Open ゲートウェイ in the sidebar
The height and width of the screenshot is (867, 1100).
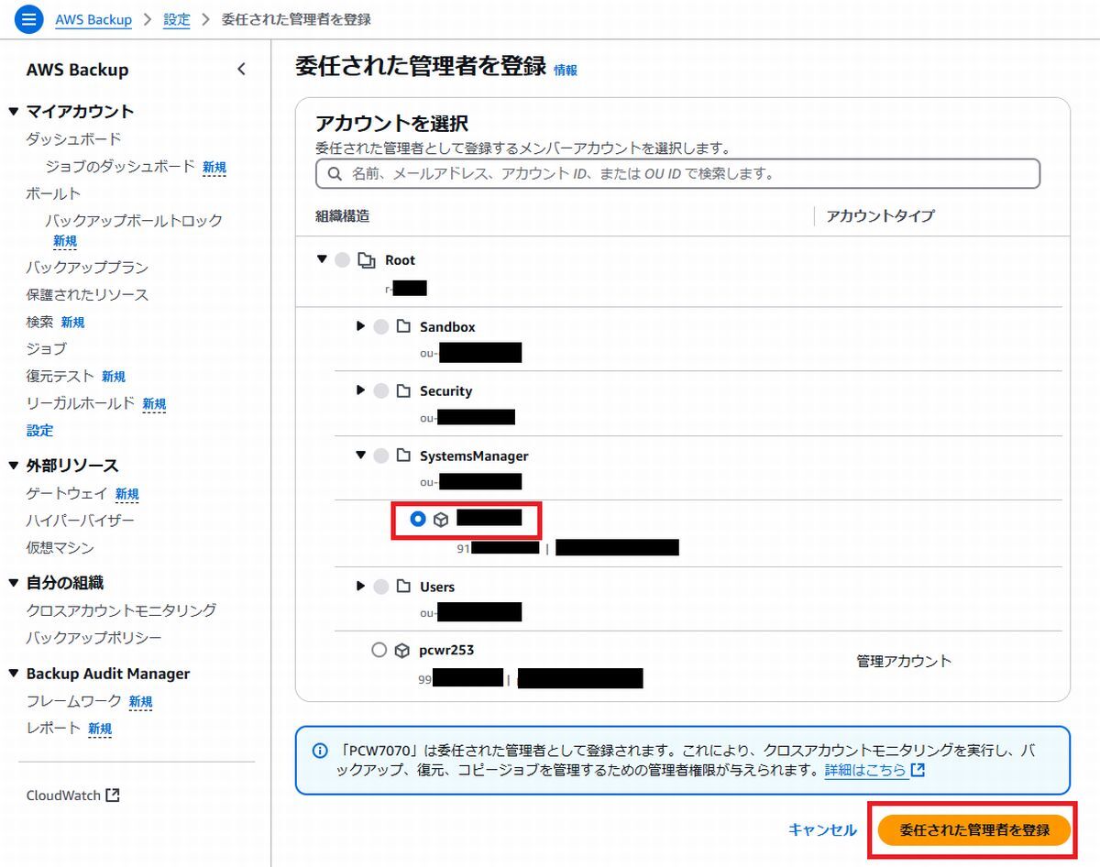click(67, 494)
